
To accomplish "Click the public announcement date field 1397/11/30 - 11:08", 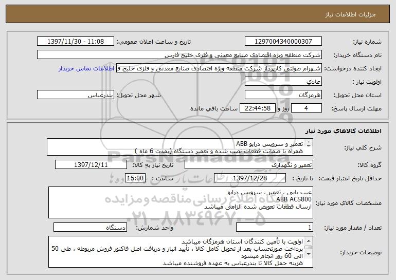I will pos(76,42).
